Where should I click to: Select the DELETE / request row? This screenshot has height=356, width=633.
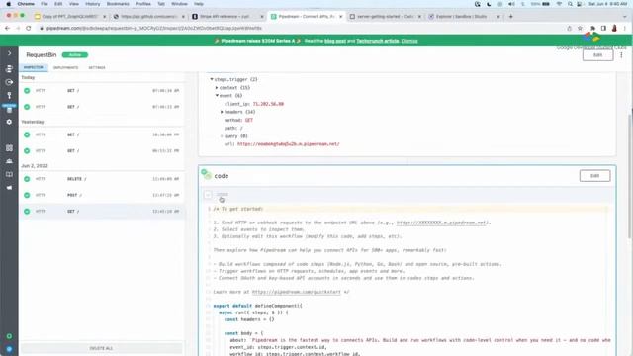102,179
